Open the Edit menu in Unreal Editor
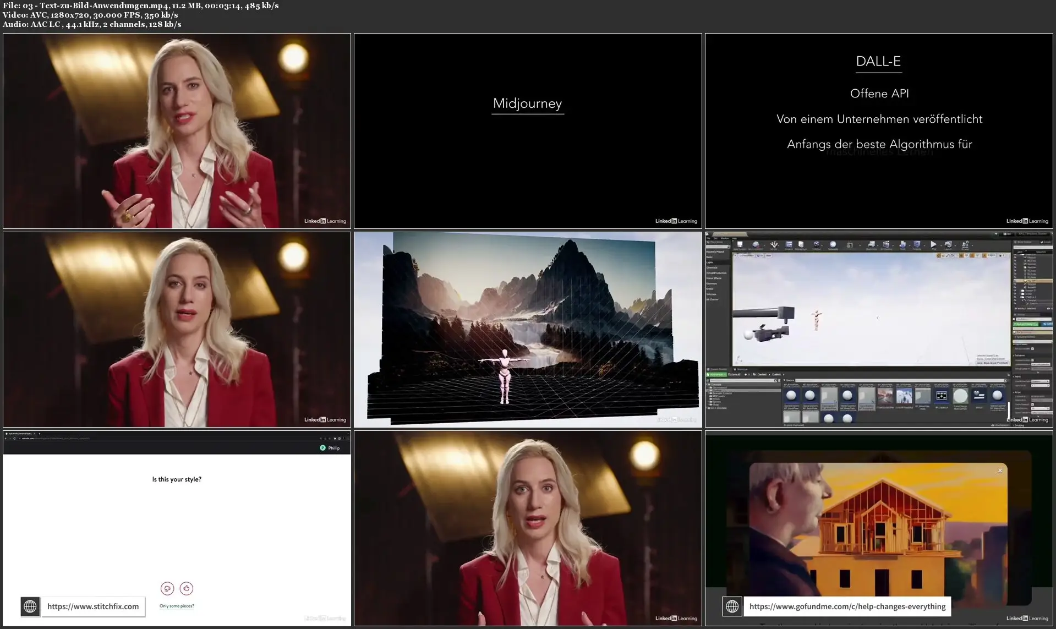1056x629 pixels. [715, 238]
